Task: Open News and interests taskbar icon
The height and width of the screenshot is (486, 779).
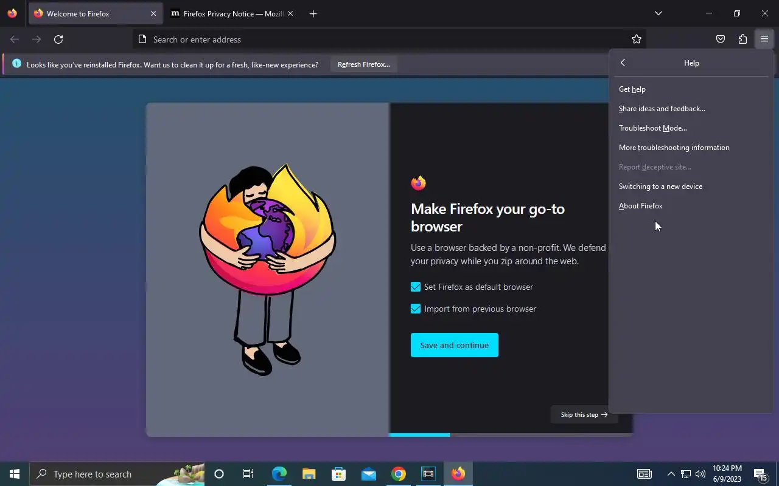Action: [x=644, y=474]
